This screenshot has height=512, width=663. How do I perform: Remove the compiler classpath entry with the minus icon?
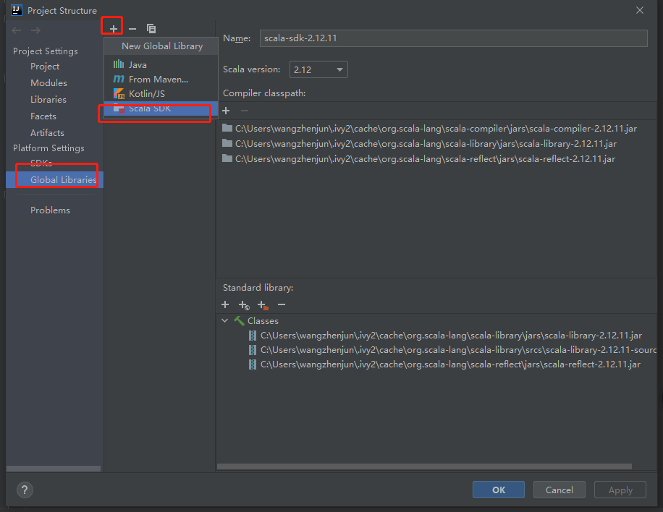pos(245,111)
